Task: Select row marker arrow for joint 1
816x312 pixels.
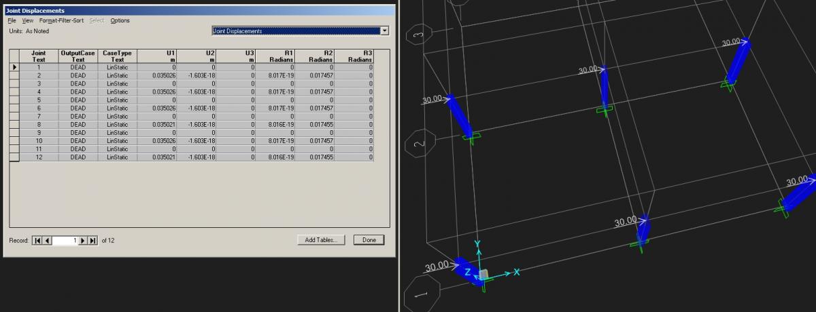Action: tap(14, 67)
